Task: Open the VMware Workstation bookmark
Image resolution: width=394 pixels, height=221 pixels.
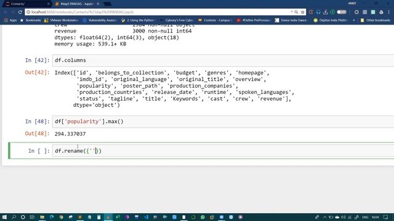Action: 61,20
